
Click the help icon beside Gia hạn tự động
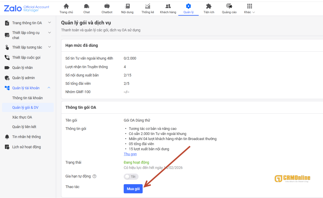pyautogui.click(x=94, y=176)
